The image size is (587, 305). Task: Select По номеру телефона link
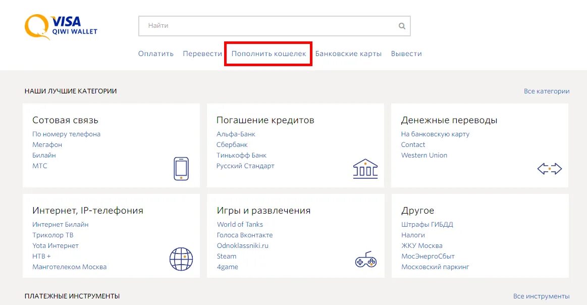pos(66,134)
